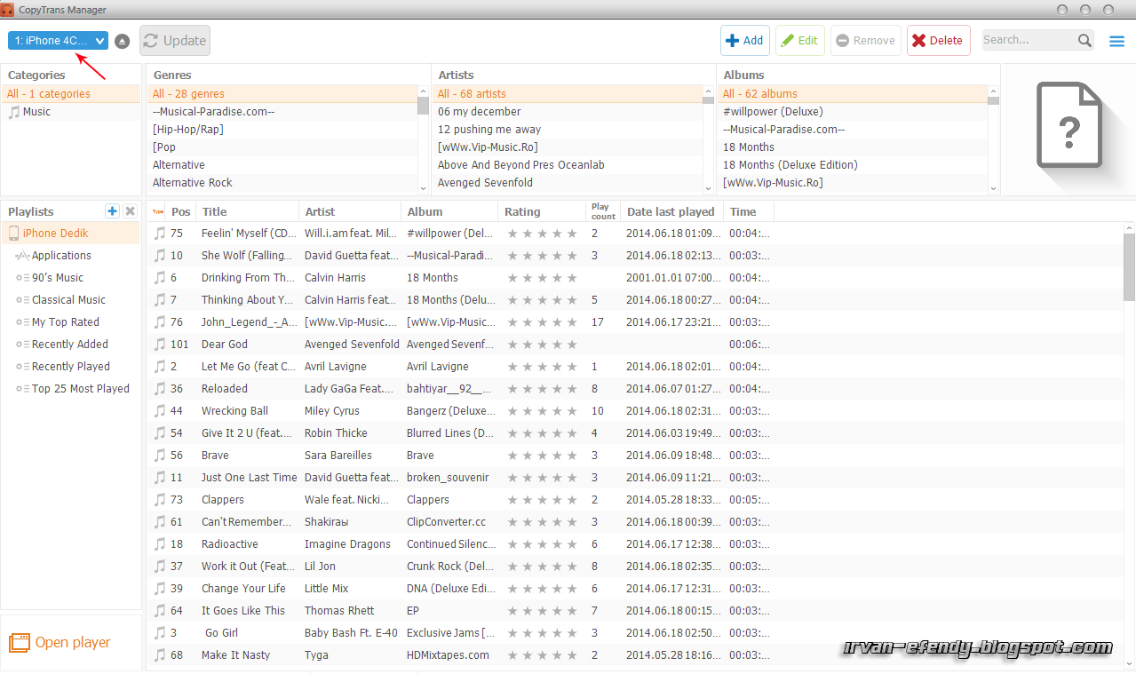
Task: Sort by Album column header
Action: [449, 211]
